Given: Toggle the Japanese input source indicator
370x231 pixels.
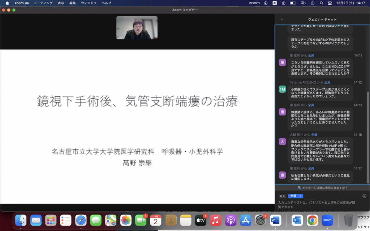Looking at the screenshot, I should tap(275, 3).
